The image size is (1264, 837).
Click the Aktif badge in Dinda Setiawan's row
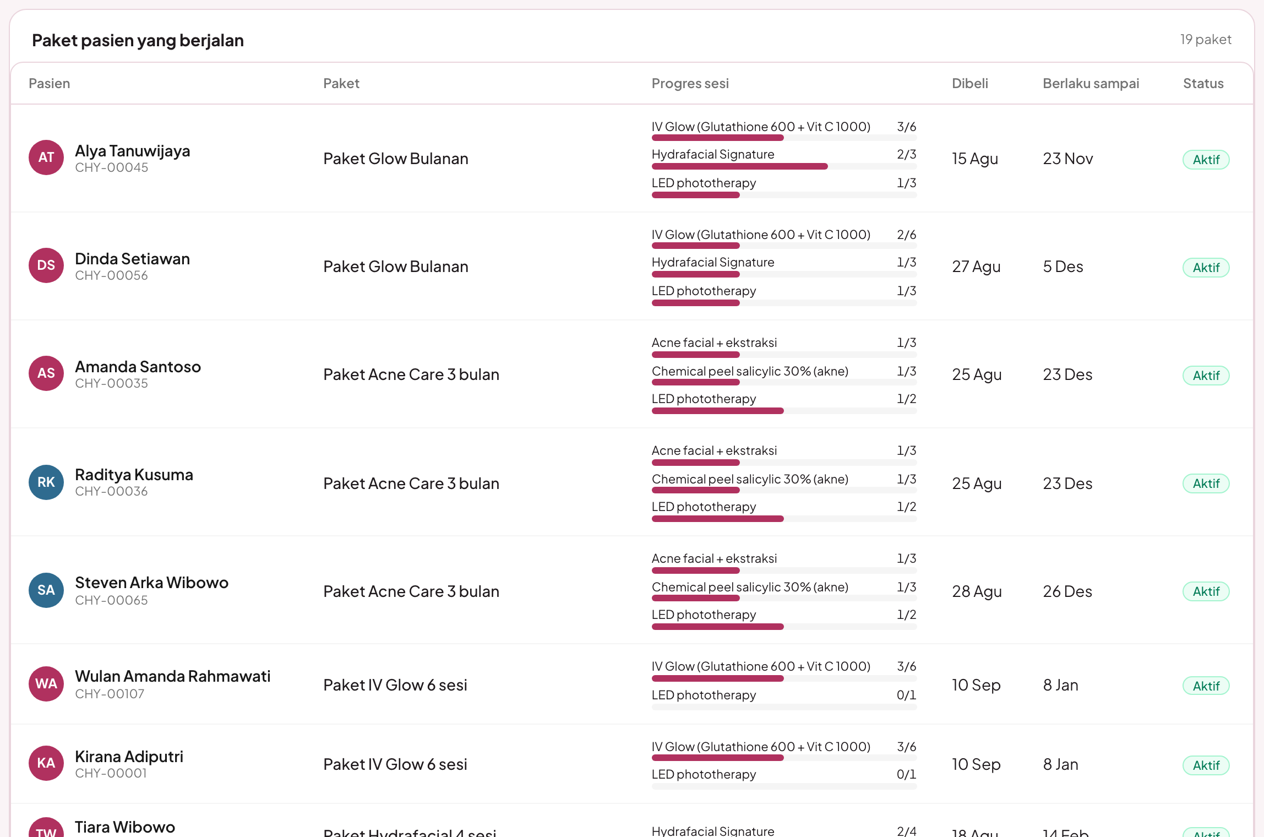tap(1206, 268)
